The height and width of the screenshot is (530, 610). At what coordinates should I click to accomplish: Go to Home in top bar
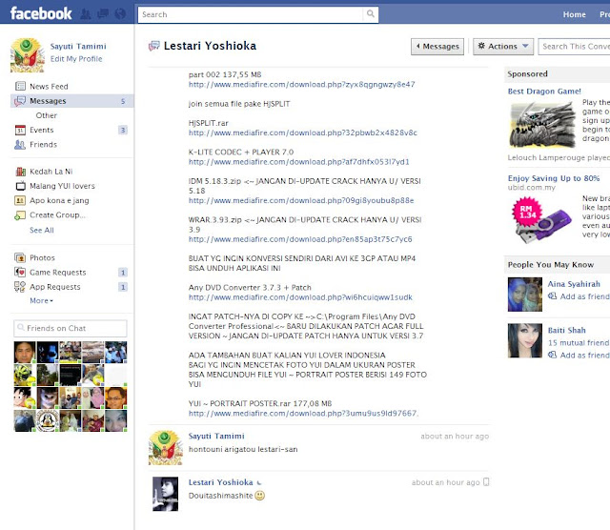(574, 14)
